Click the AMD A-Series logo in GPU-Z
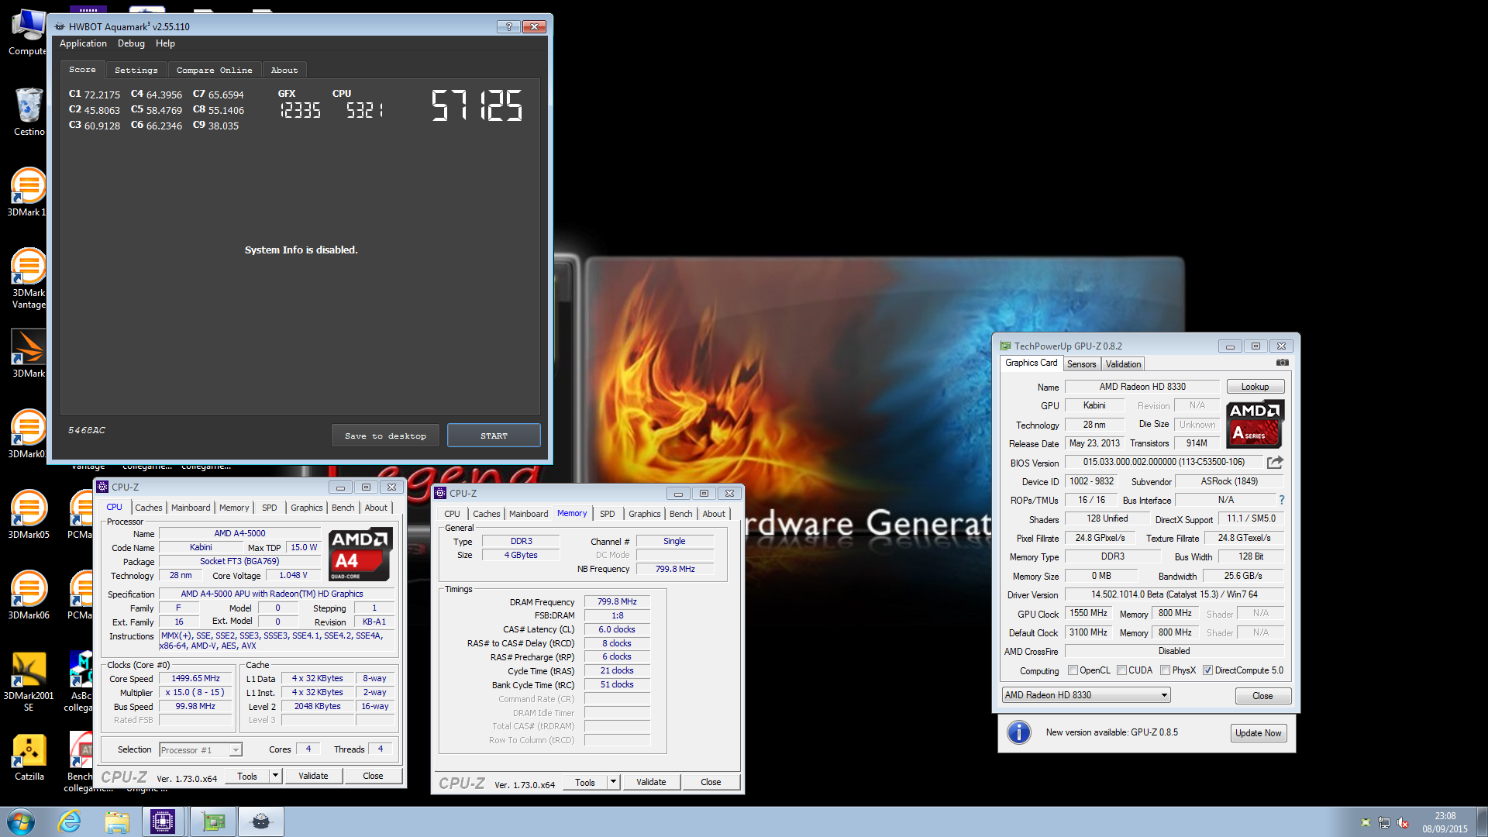1488x837 pixels. pos(1255,424)
